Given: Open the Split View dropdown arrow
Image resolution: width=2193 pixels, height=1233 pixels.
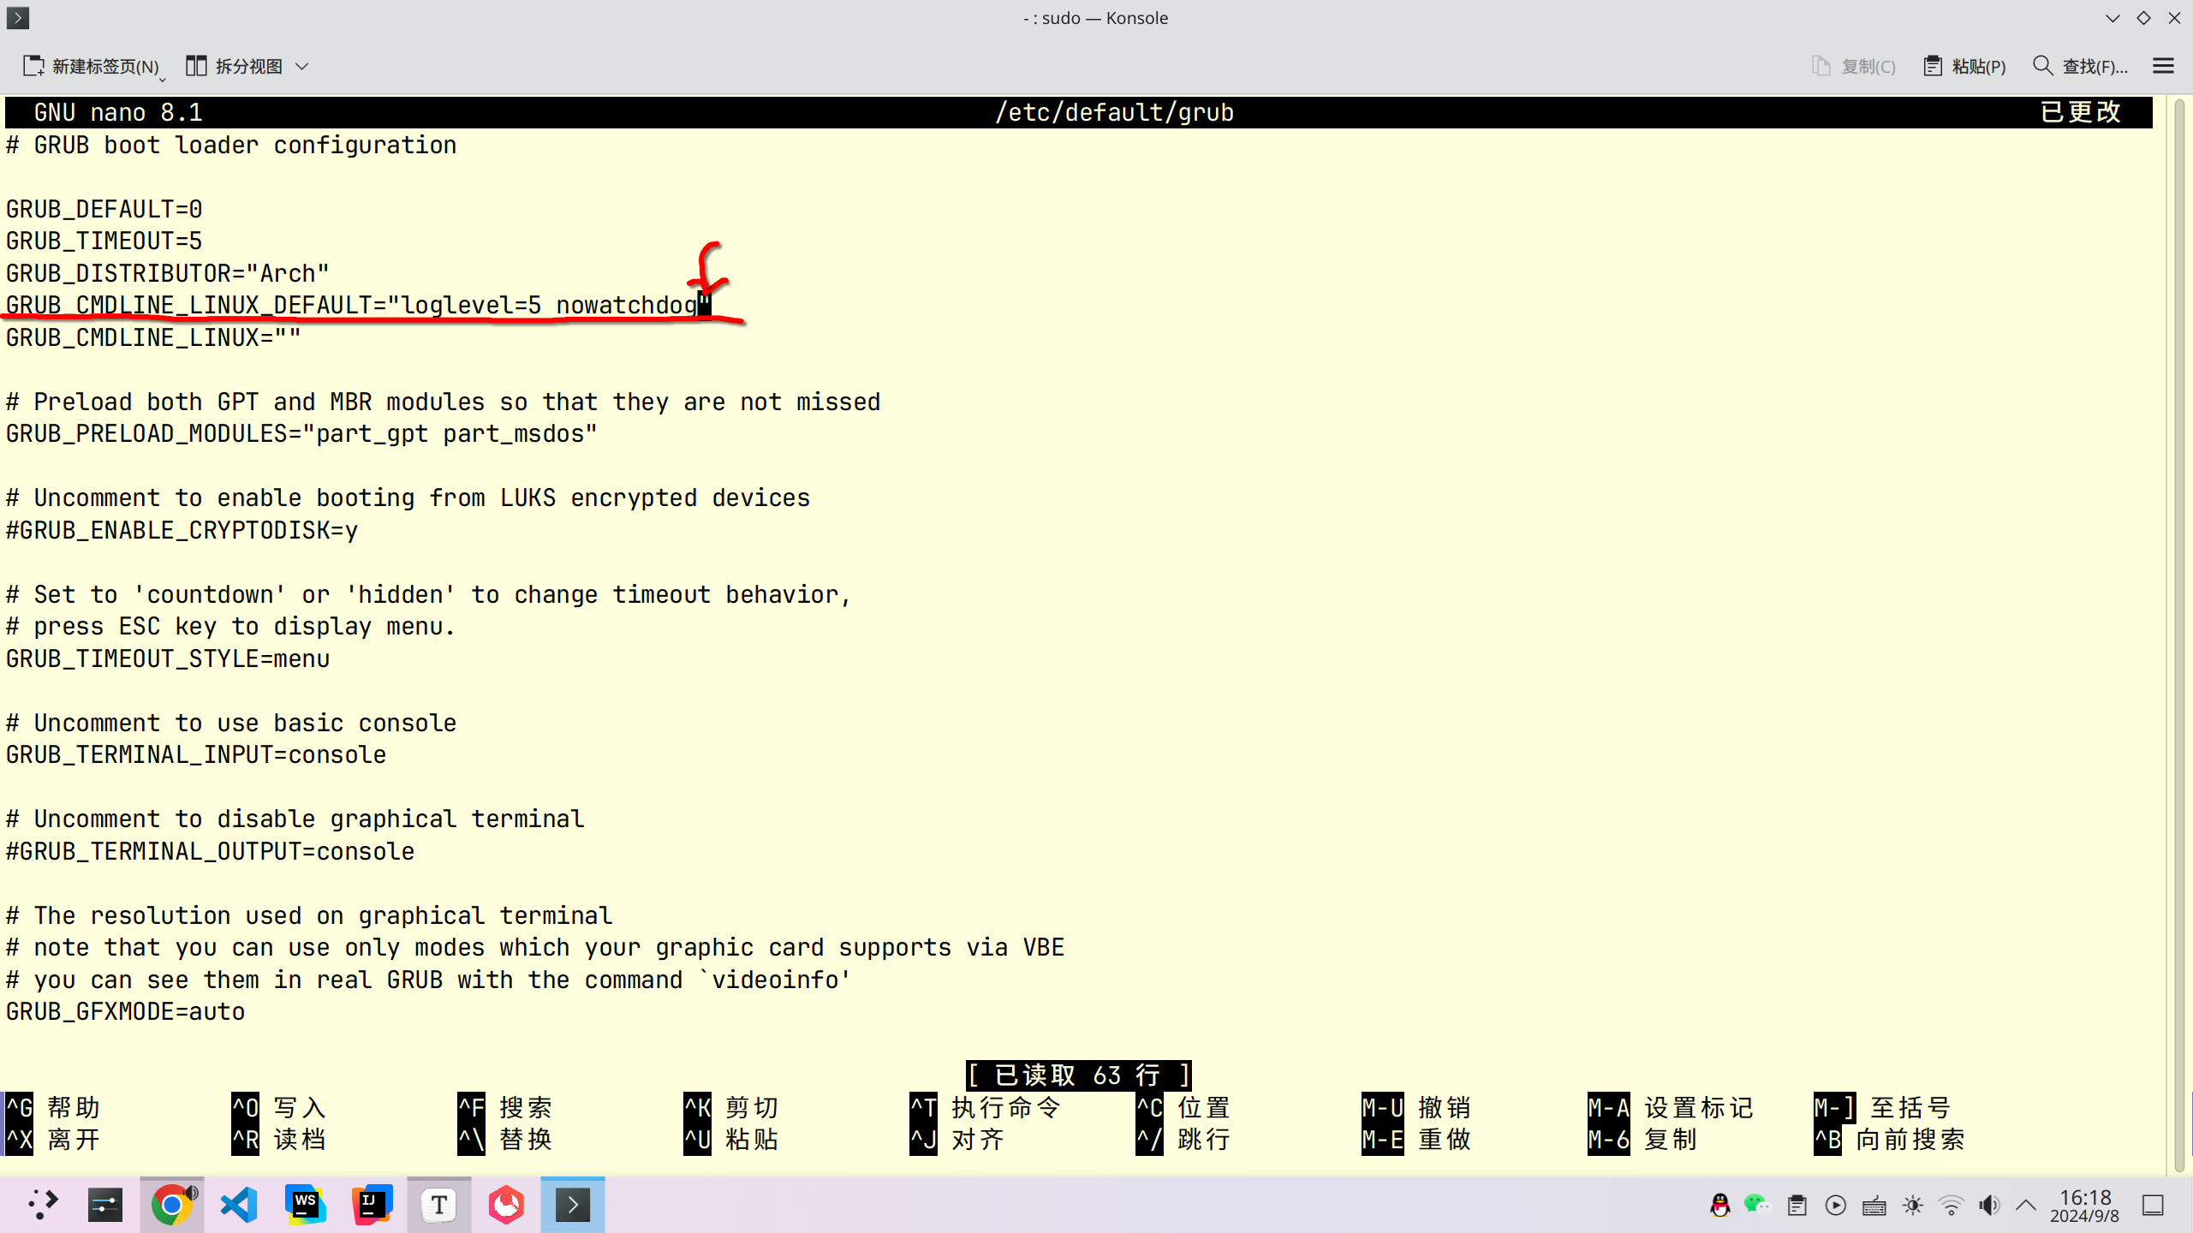Looking at the screenshot, I should click(x=302, y=66).
